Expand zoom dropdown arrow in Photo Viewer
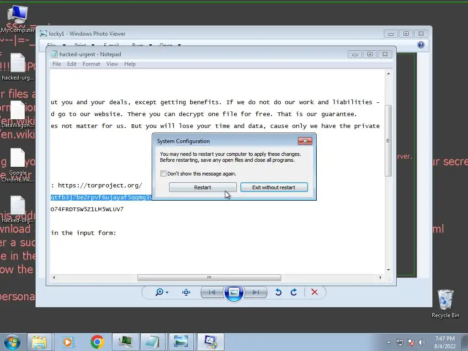Screen dimensions: 468x351 tap(167, 292)
